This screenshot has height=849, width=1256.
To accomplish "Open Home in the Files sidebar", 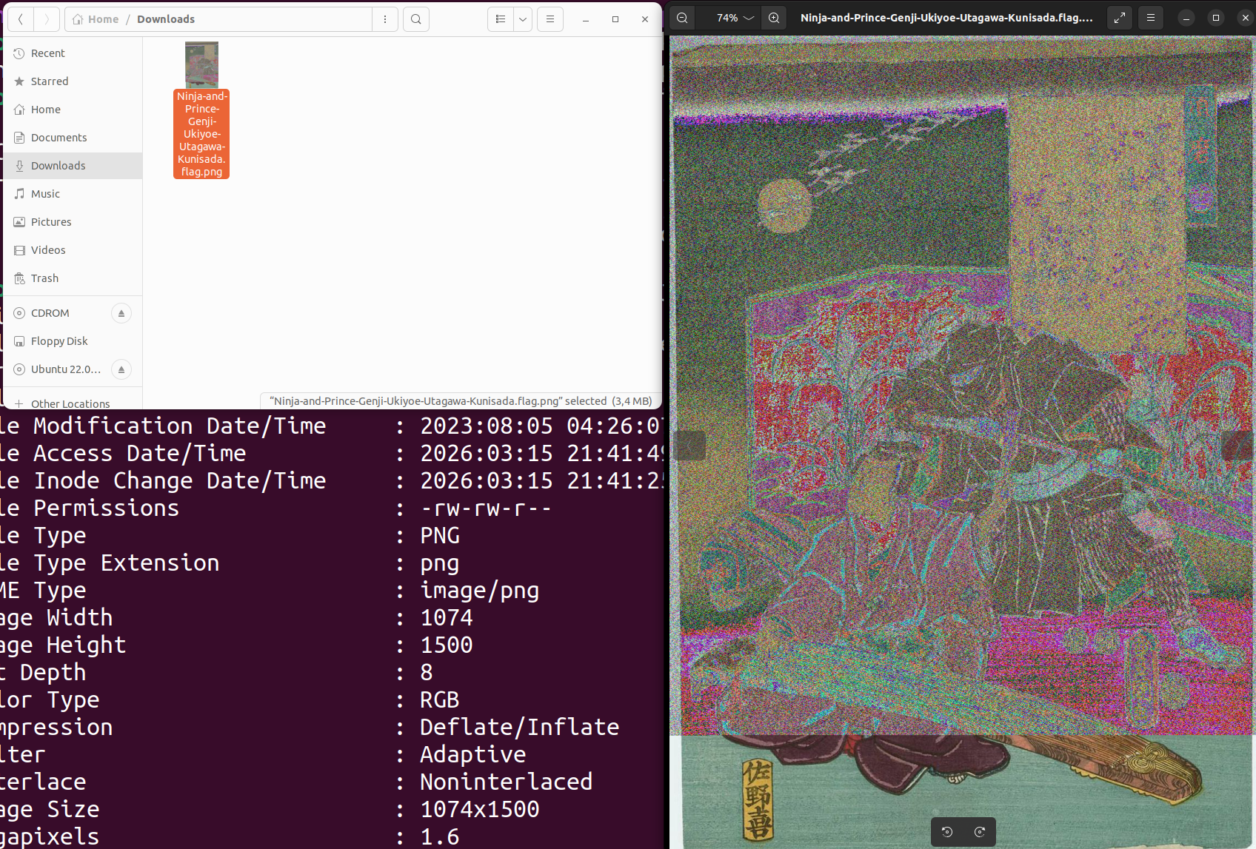I will (x=73, y=110).
